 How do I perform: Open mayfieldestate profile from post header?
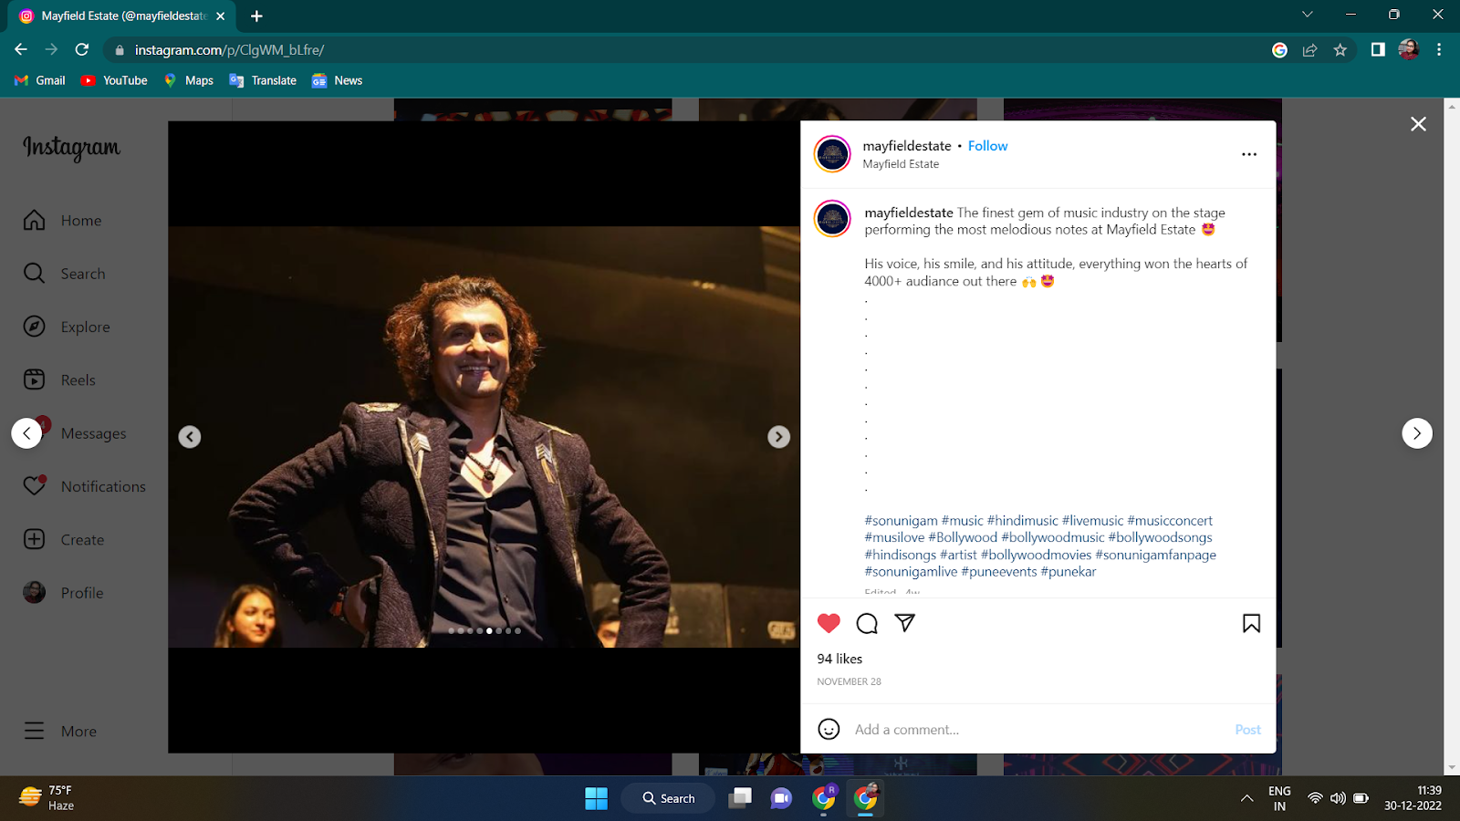[907, 146]
